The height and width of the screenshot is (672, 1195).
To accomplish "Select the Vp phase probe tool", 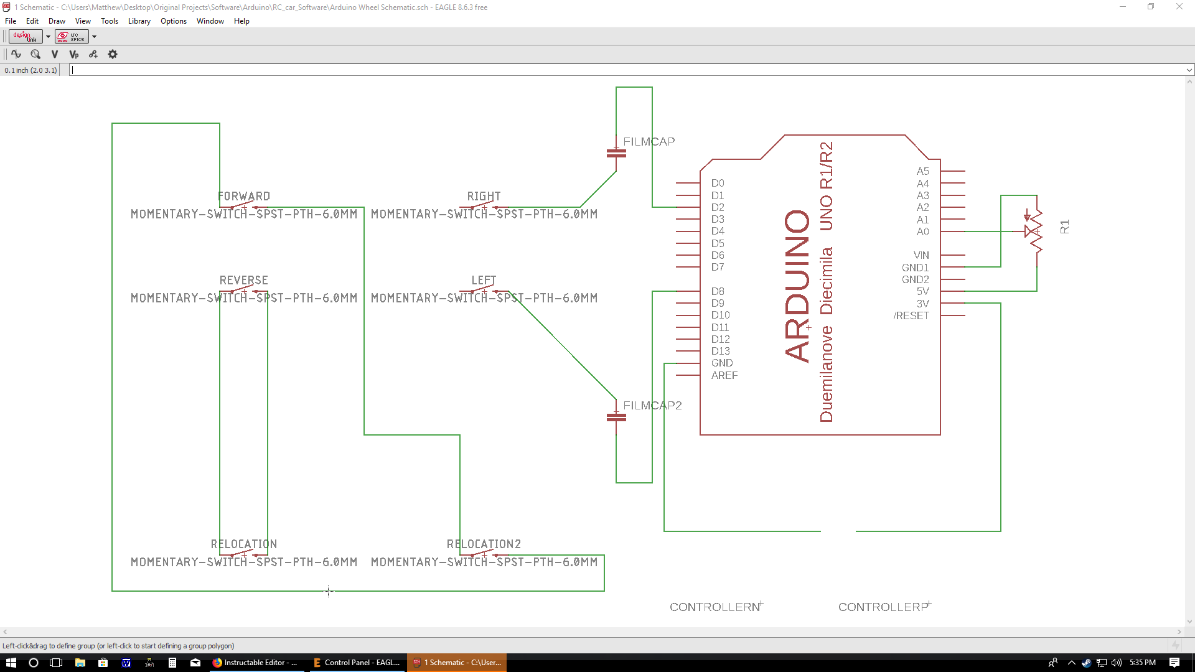I will click(74, 54).
